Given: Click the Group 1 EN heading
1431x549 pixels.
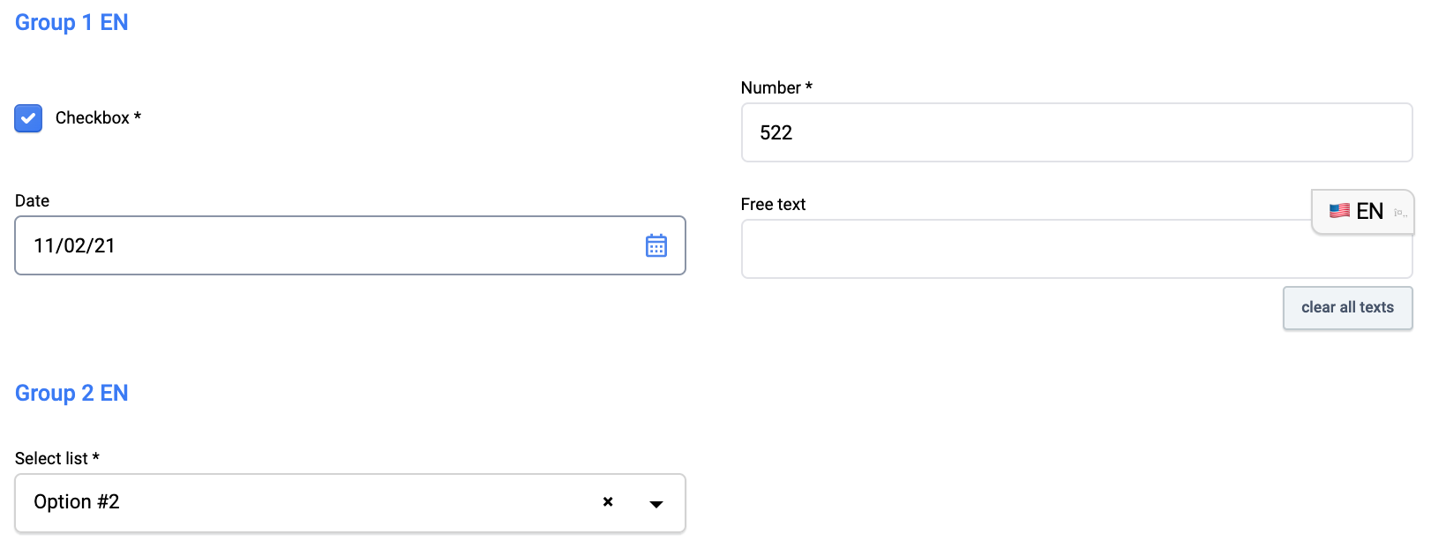Looking at the screenshot, I should [71, 22].
